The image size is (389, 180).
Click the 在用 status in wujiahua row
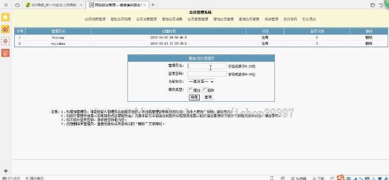(x=265, y=43)
